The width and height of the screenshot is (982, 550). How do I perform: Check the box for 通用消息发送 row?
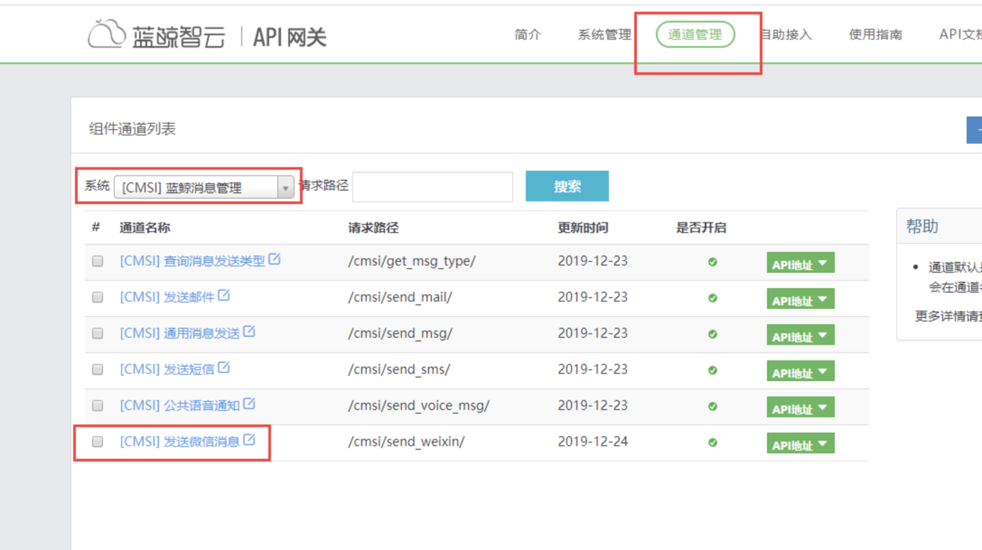click(98, 334)
